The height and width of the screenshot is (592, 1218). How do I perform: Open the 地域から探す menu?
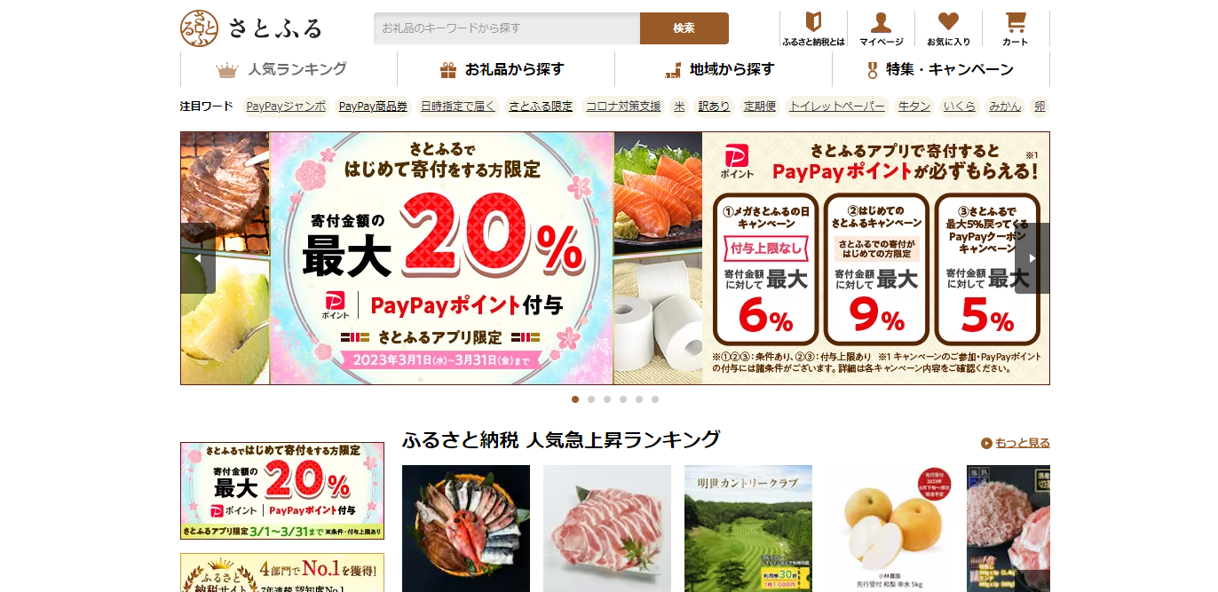pyautogui.click(x=724, y=69)
